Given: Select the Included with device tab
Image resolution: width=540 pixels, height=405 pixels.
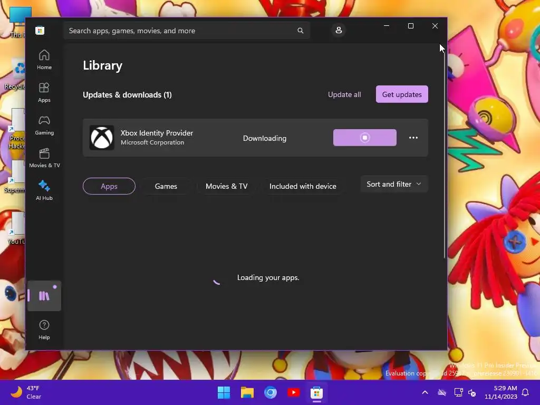Looking at the screenshot, I should coord(303,186).
